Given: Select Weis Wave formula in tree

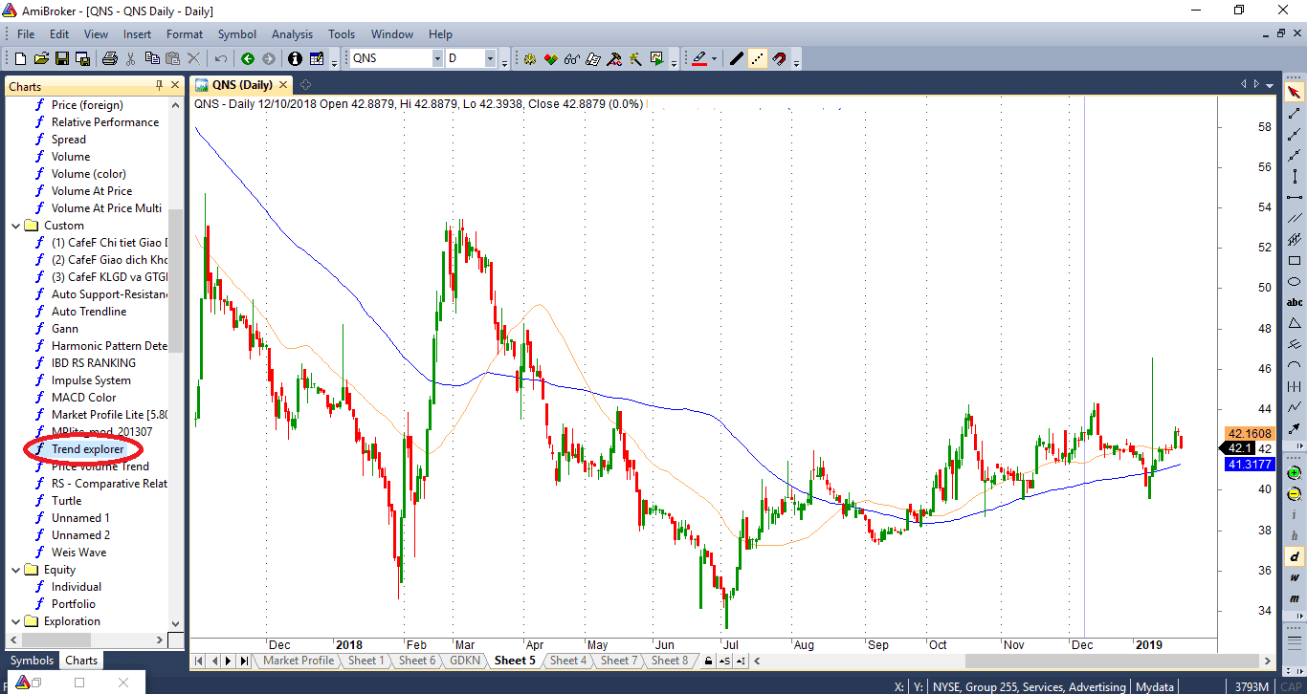Looking at the screenshot, I should [78, 553].
